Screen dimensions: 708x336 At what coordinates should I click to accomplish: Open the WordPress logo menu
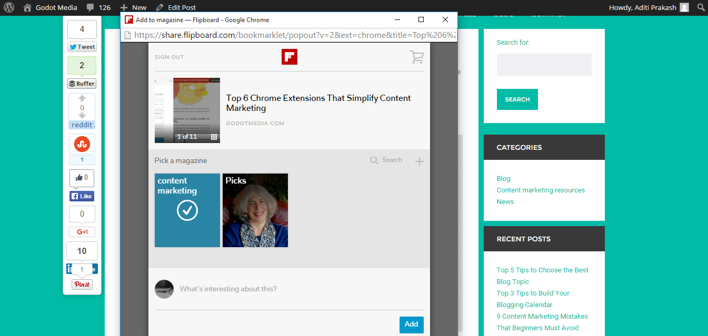pyautogui.click(x=9, y=7)
